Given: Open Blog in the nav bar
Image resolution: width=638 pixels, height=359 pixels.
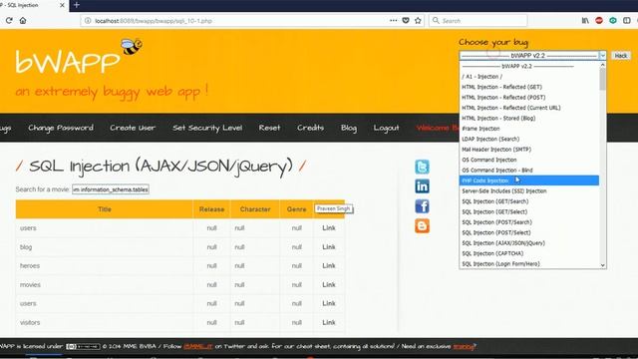Looking at the screenshot, I should click(x=349, y=128).
